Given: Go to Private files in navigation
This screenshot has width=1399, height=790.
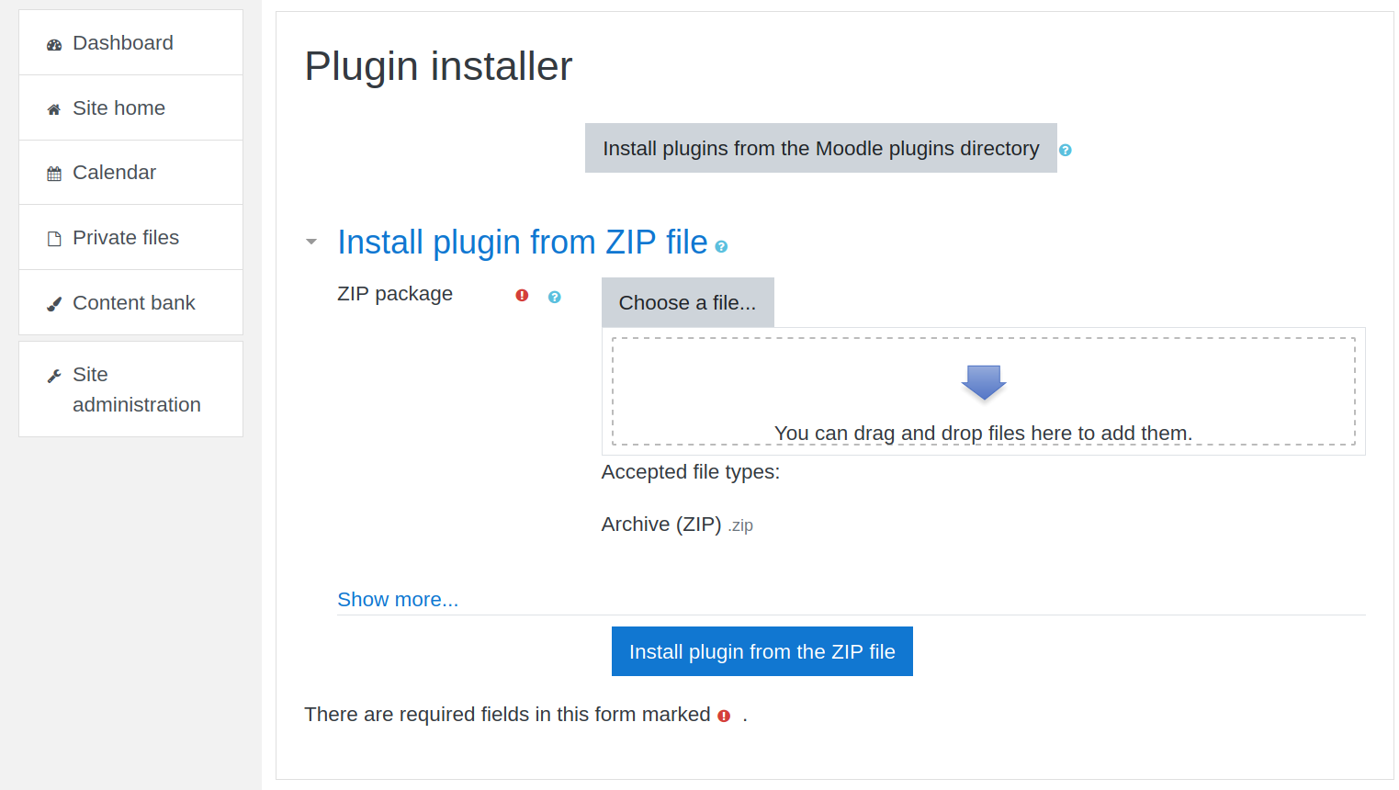Looking at the screenshot, I should point(126,238).
